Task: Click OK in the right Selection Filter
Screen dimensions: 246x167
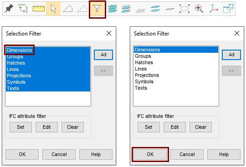Action: [x=150, y=154]
